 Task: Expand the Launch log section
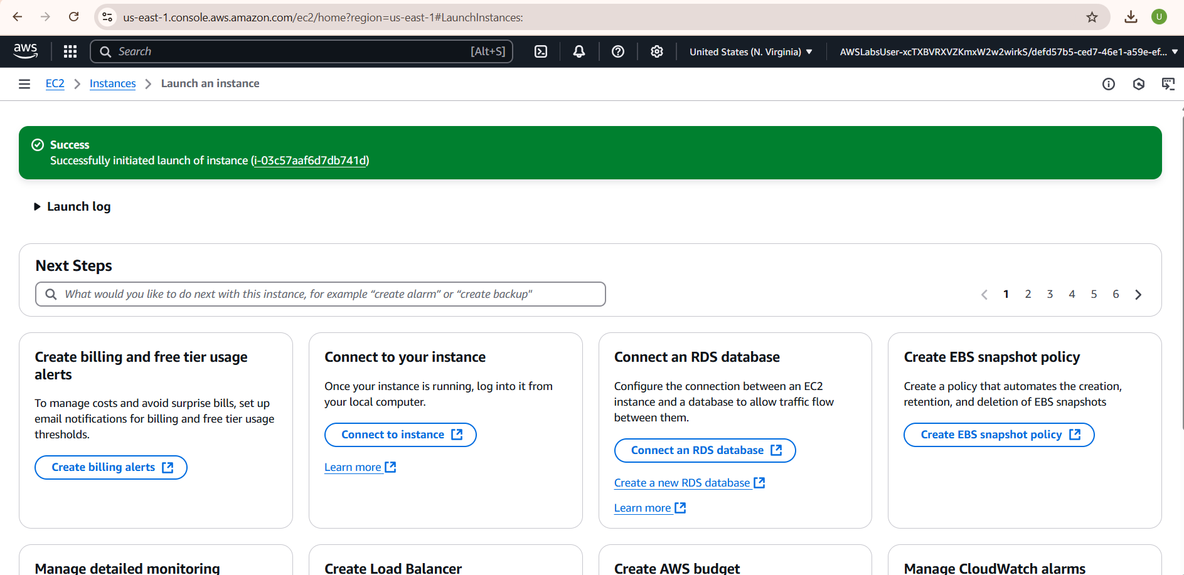coord(72,206)
